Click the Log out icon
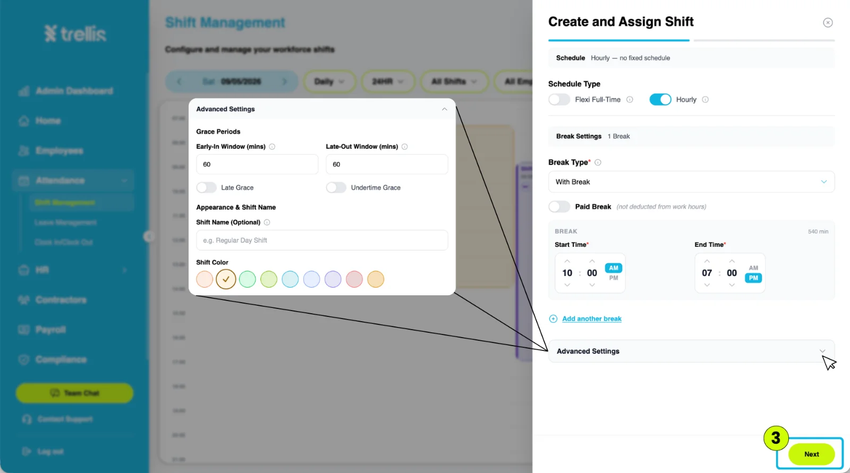 point(27,451)
